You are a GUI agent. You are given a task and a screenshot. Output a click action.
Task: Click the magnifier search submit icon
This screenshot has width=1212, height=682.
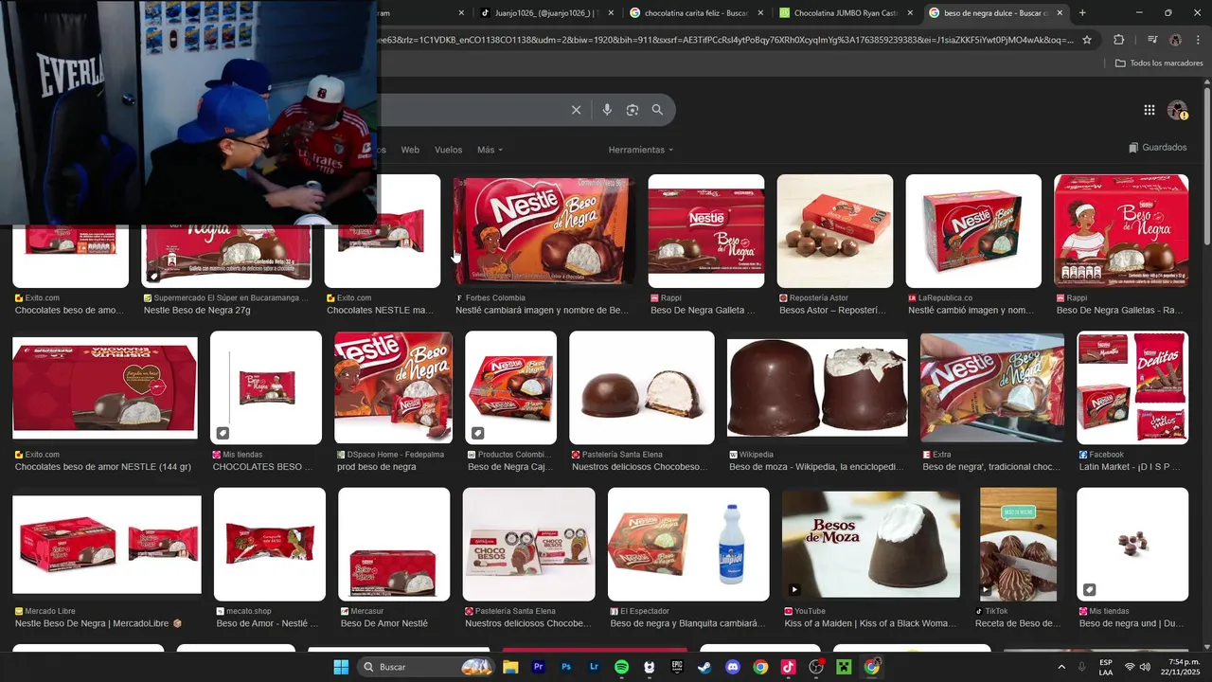pyautogui.click(x=657, y=110)
